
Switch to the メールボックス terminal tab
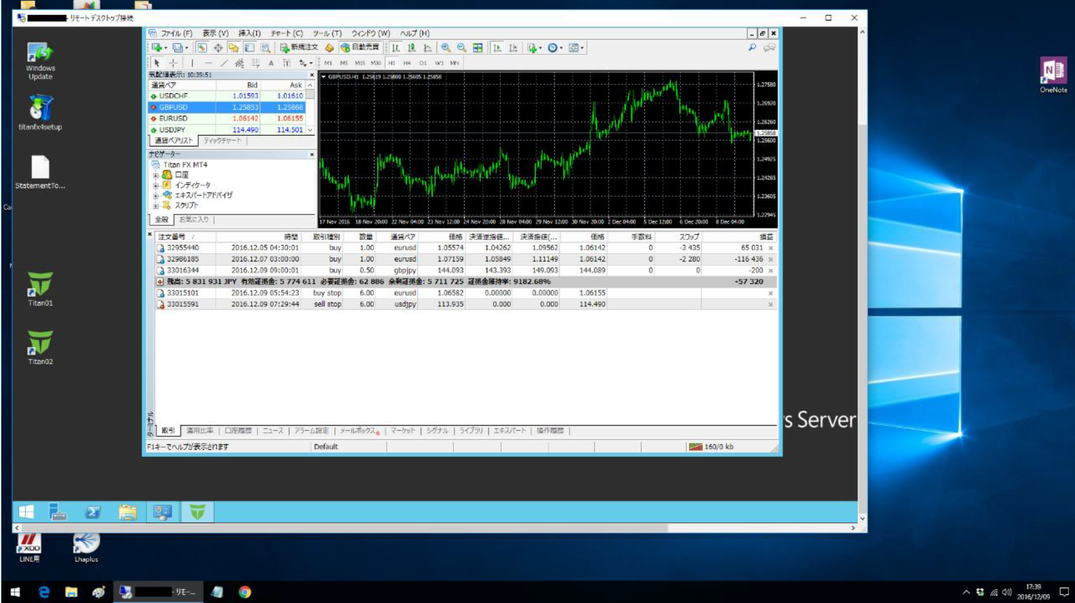point(359,431)
